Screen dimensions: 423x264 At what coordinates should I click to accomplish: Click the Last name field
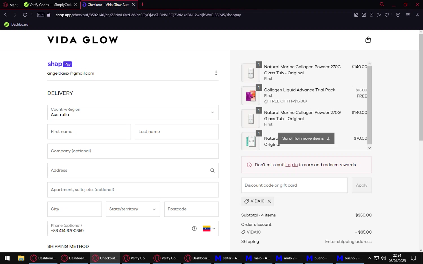tap(177, 132)
